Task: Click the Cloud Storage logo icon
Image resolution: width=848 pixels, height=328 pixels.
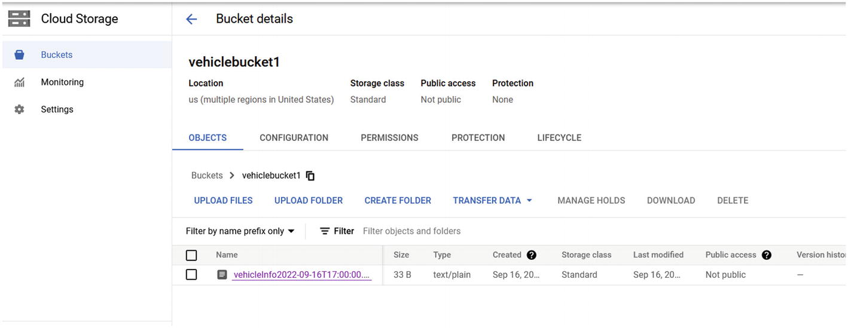Action: point(19,19)
